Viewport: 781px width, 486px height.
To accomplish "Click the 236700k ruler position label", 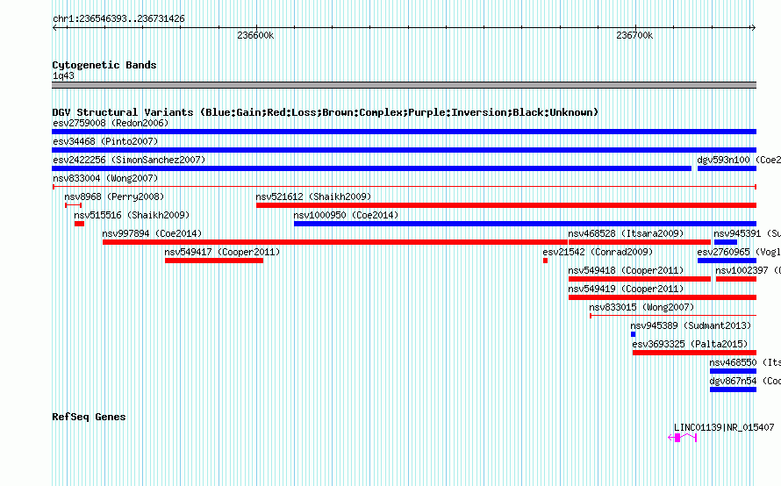I will click(634, 35).
